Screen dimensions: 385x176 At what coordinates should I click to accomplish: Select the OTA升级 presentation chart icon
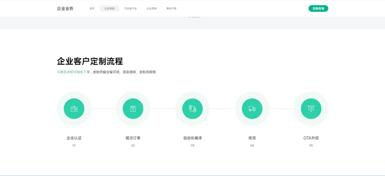pos(311,109)
